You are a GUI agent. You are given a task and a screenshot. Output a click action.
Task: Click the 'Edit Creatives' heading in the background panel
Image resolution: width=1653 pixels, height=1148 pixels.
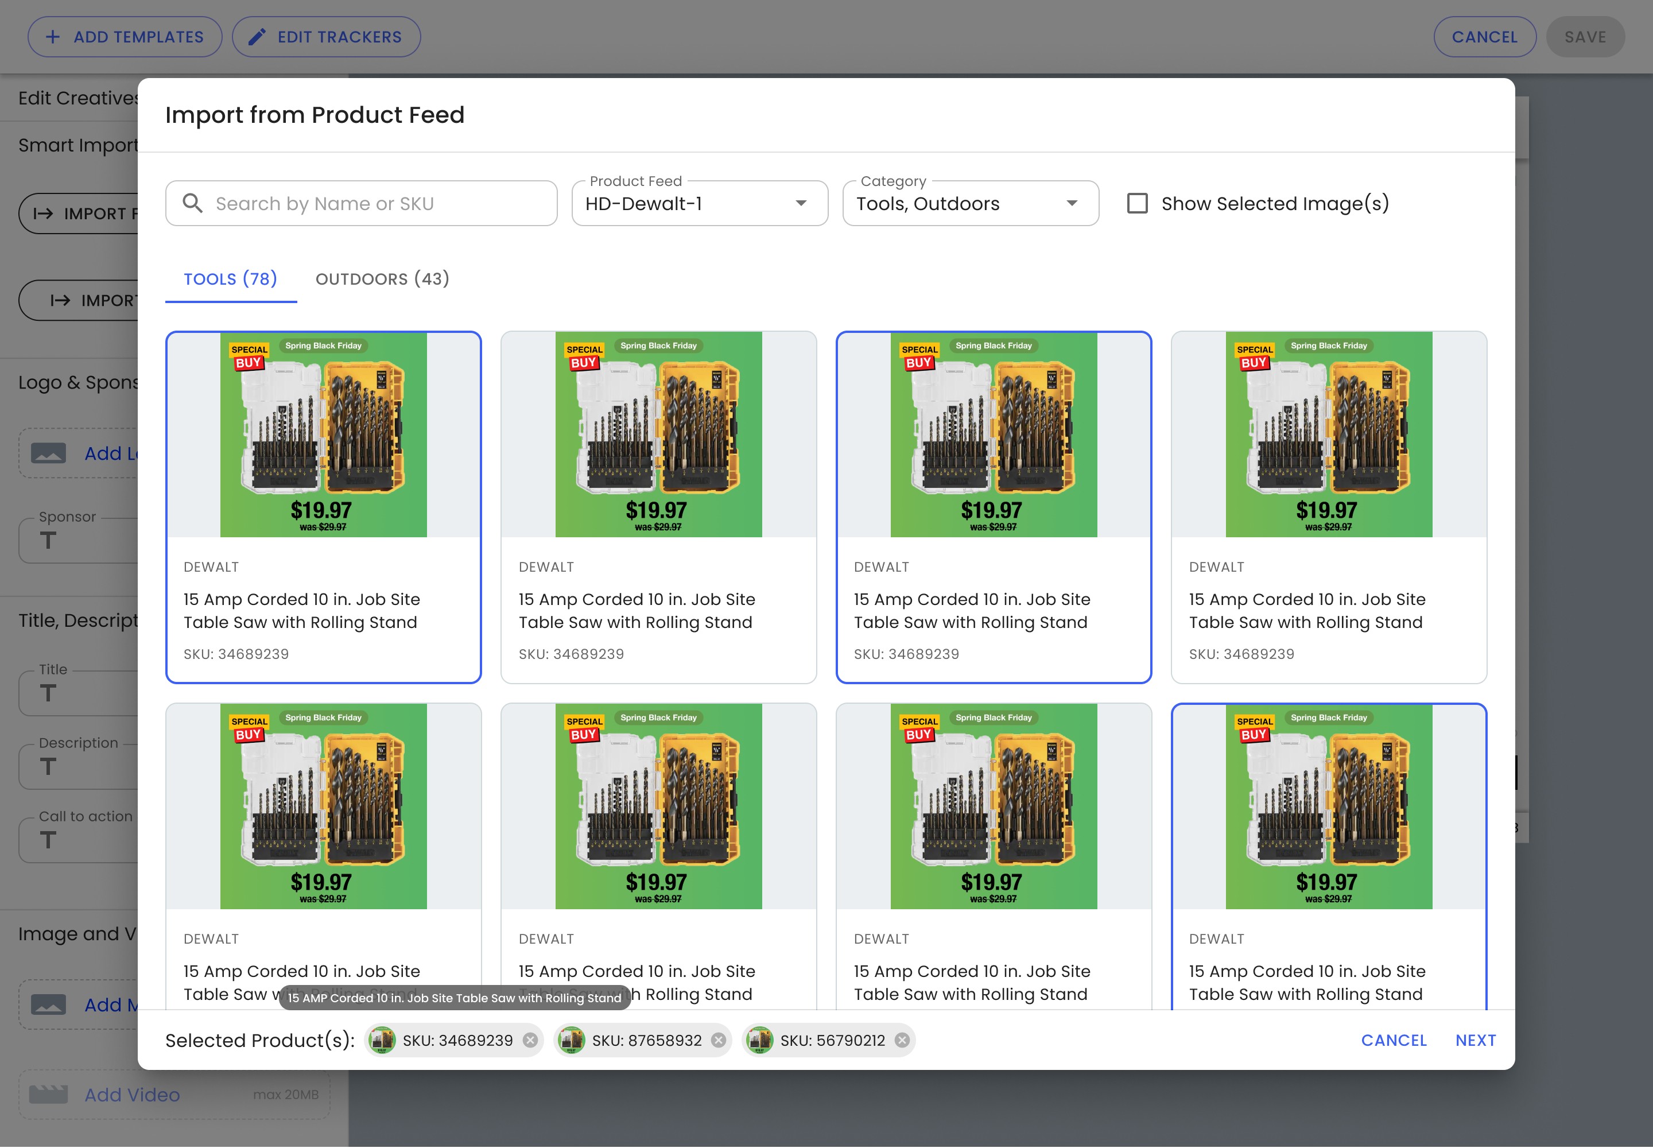coord(79,98)
